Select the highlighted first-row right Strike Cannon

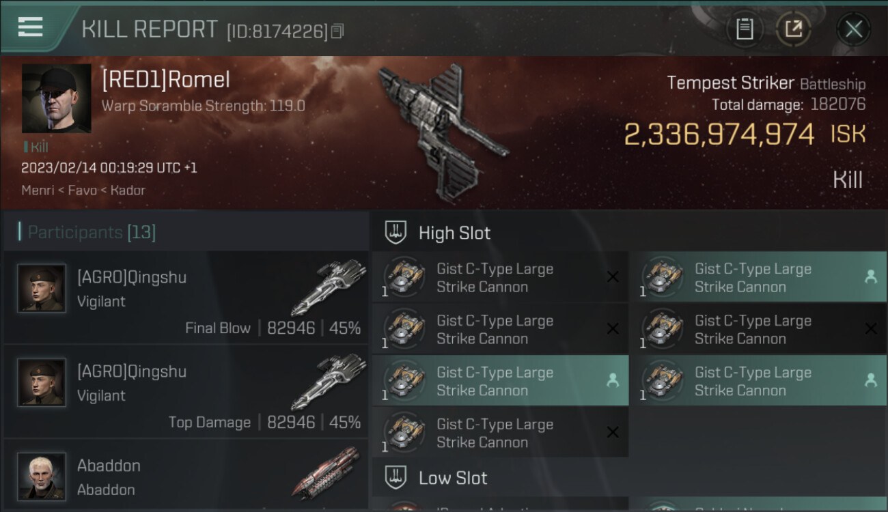(x=758, y=277)
